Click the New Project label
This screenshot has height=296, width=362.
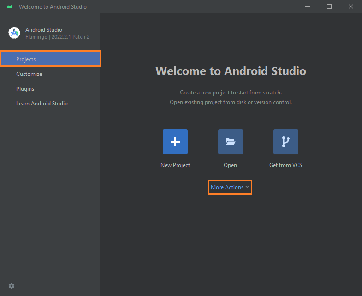pos(175,165)
